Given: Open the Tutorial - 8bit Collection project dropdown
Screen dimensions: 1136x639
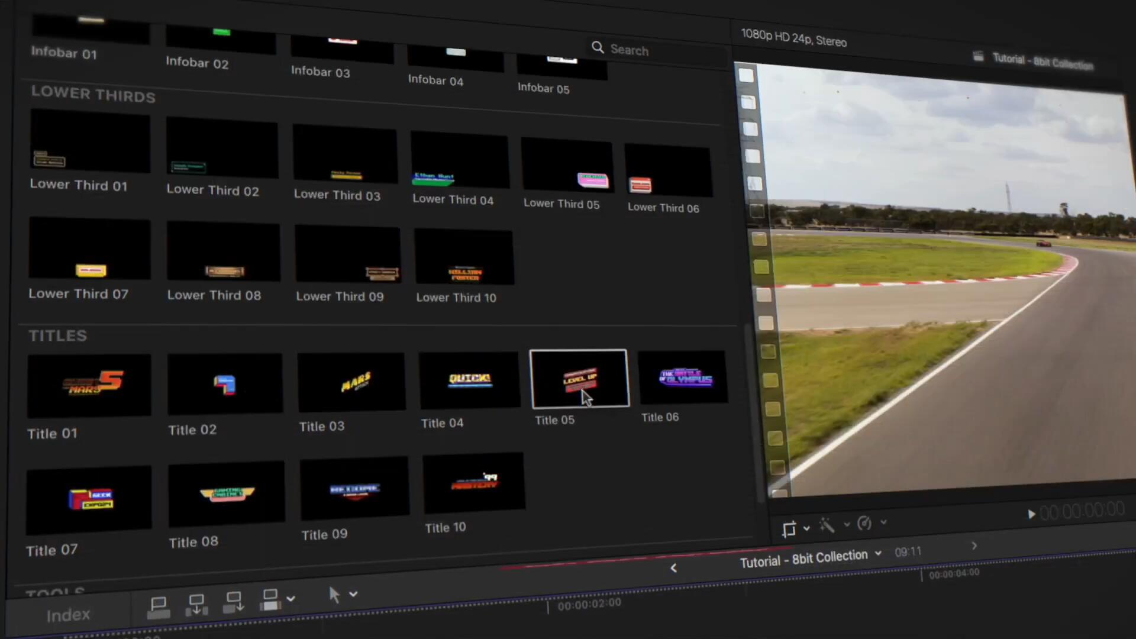Looking at the screenshot, I should 879,553.
